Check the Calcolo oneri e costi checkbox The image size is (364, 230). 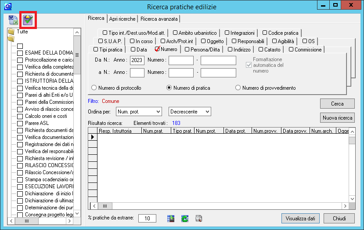point(20,116)
